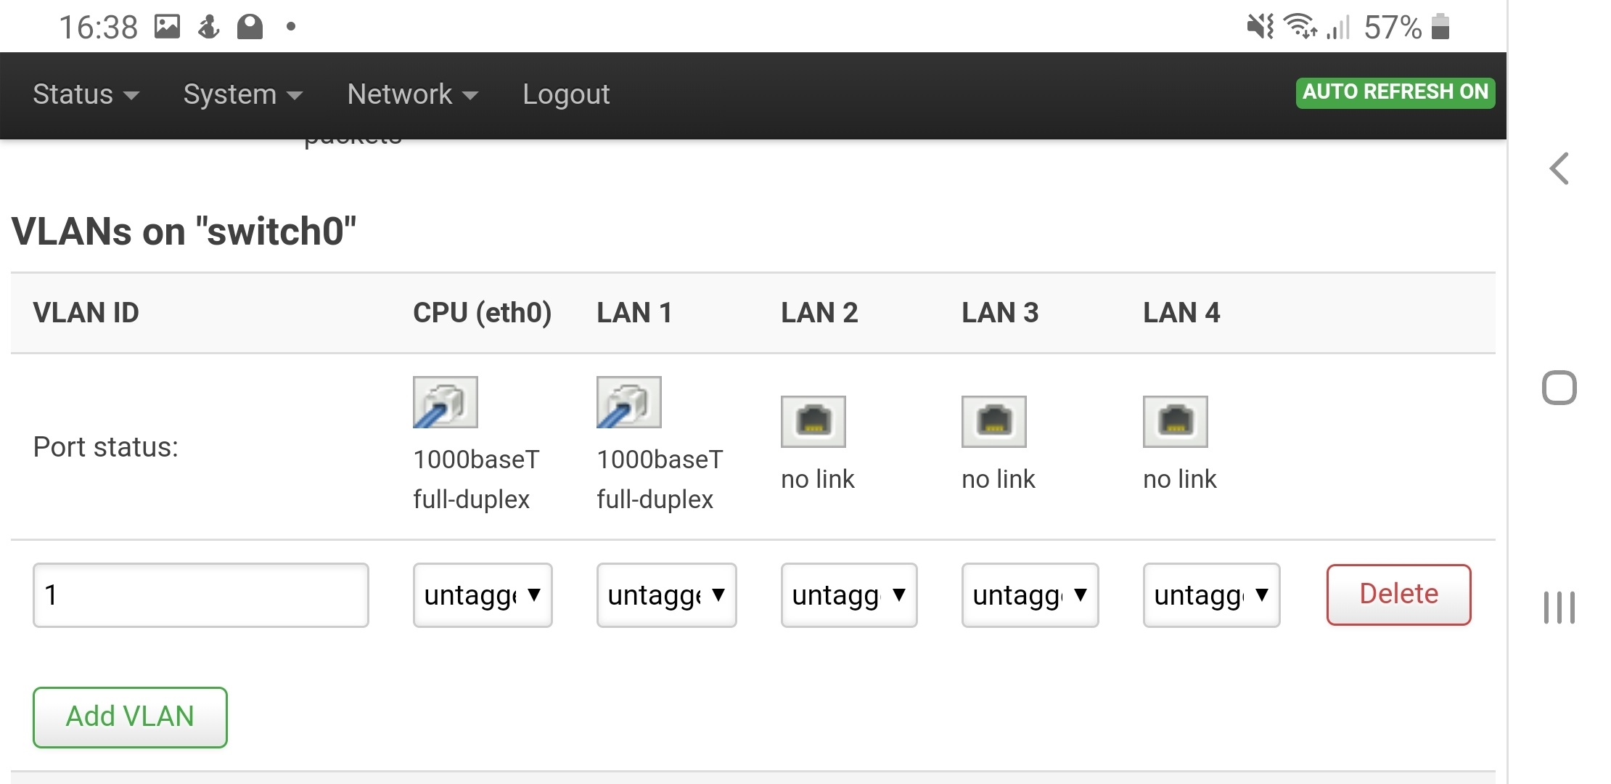Open LAN 3 tagging dropdown
Image resolution: width=1611 pixels, height=784 pixels.
pyautogui.click(x=1030, y=595)
